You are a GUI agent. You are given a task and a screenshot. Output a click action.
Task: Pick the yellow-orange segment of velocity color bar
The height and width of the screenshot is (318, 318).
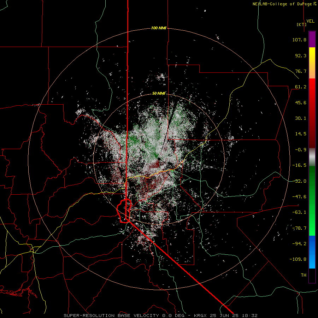(312, 63)
